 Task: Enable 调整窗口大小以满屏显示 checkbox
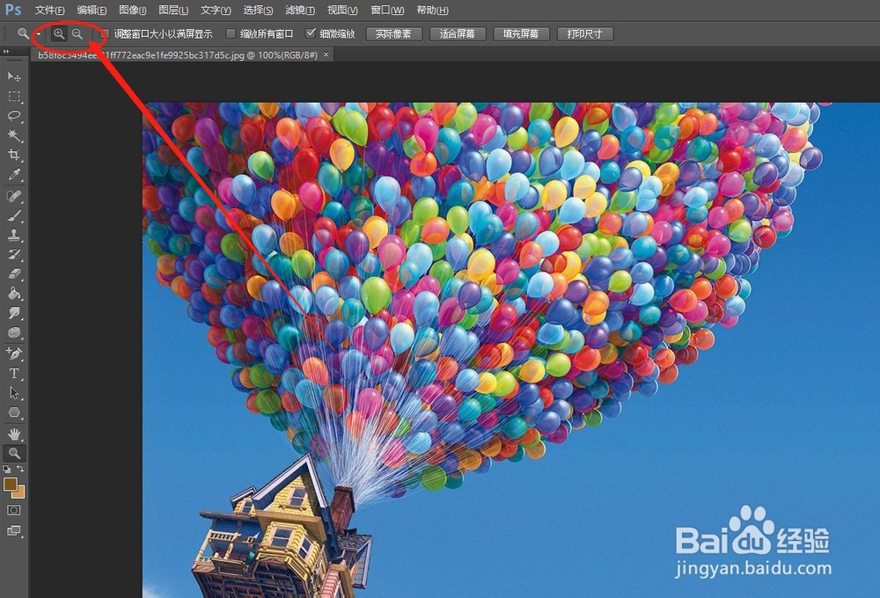click(103, 33)
